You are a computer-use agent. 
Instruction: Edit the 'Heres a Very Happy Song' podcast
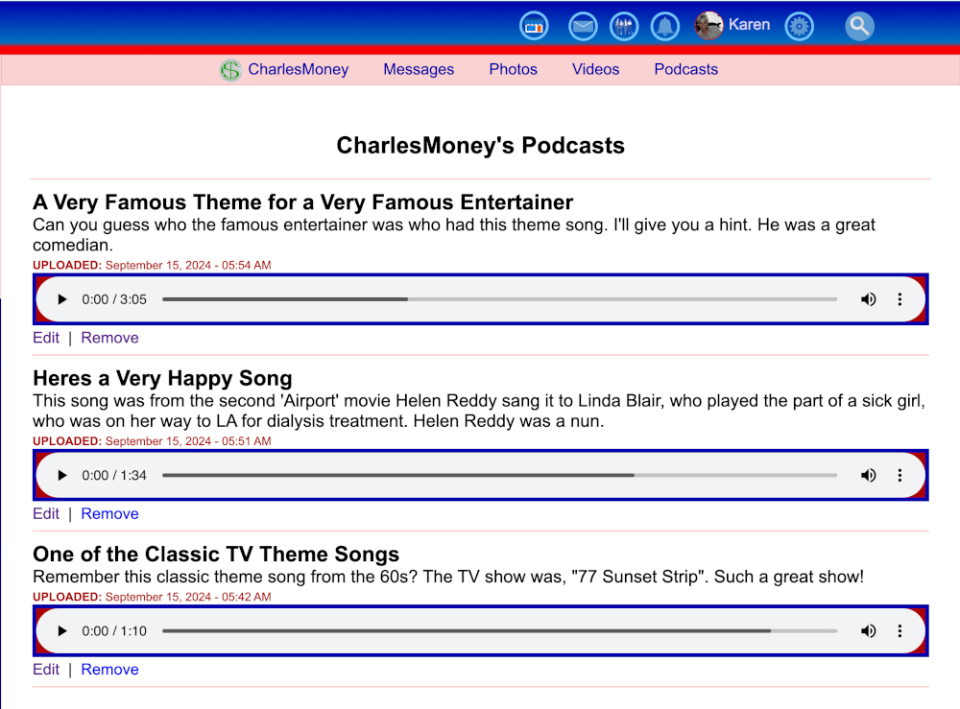(x=46, y=513)
